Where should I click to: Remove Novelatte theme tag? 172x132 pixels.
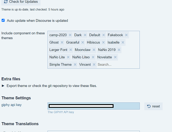115,57
